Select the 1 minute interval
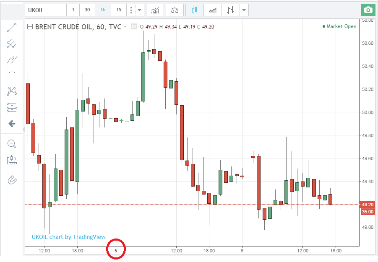This screenshot has height=262, width=378. coord(73,10)
